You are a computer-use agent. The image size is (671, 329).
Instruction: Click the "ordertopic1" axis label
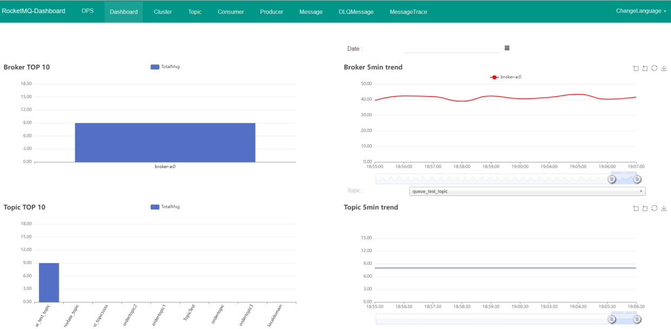click(159, 315)
